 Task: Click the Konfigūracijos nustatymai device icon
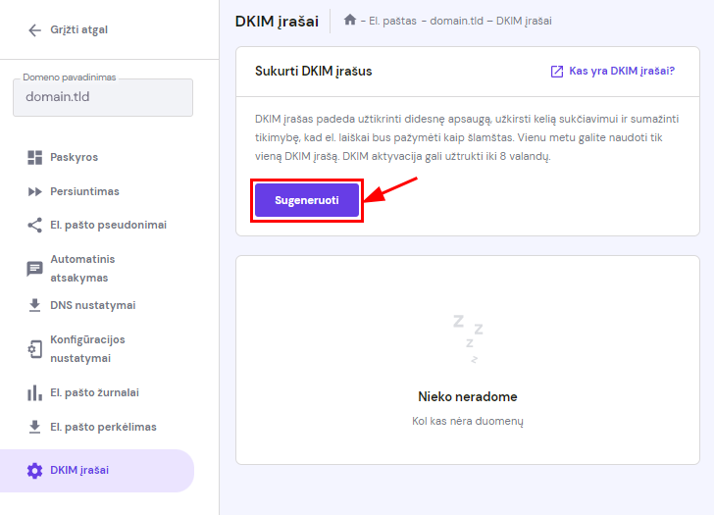35,348
